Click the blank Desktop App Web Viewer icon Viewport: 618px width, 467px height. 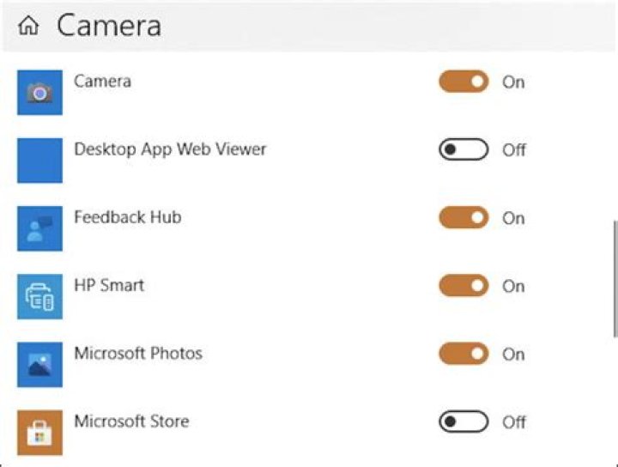pyautogui.click(x=39, y=160)
